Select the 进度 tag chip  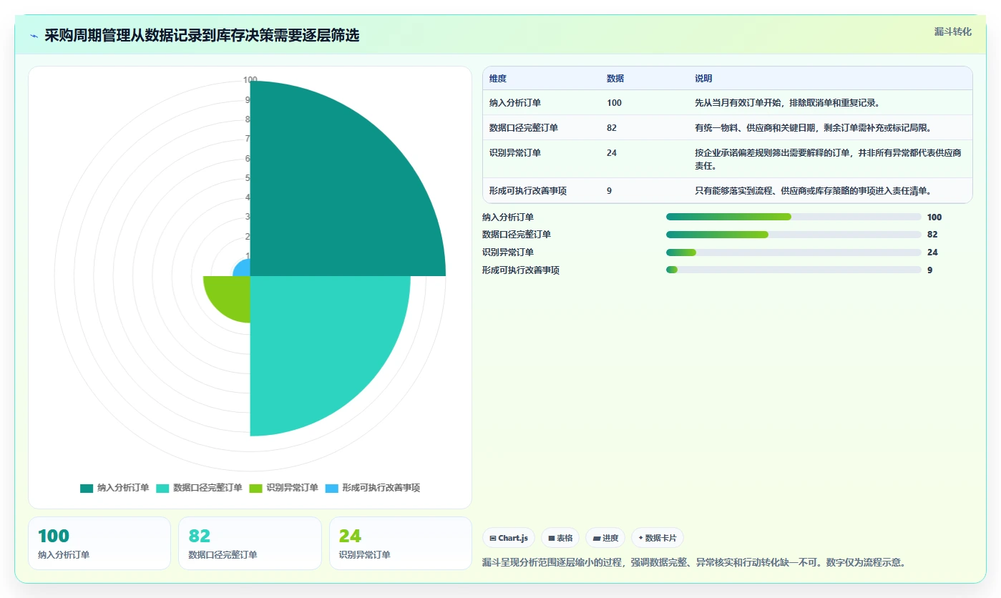pos(605,538)
